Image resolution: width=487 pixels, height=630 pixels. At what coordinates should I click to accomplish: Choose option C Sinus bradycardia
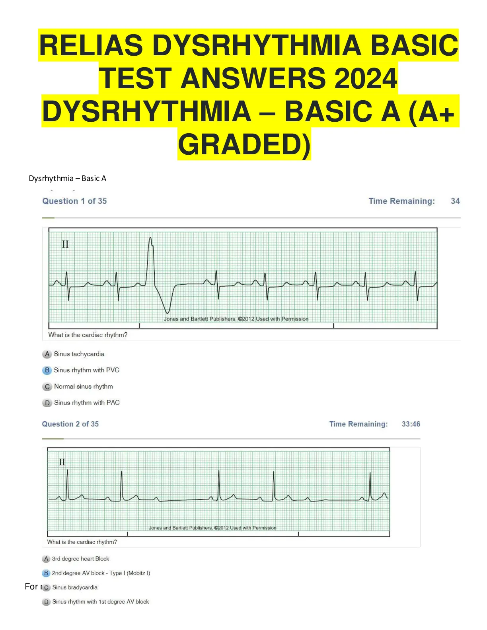pos(70,587)
